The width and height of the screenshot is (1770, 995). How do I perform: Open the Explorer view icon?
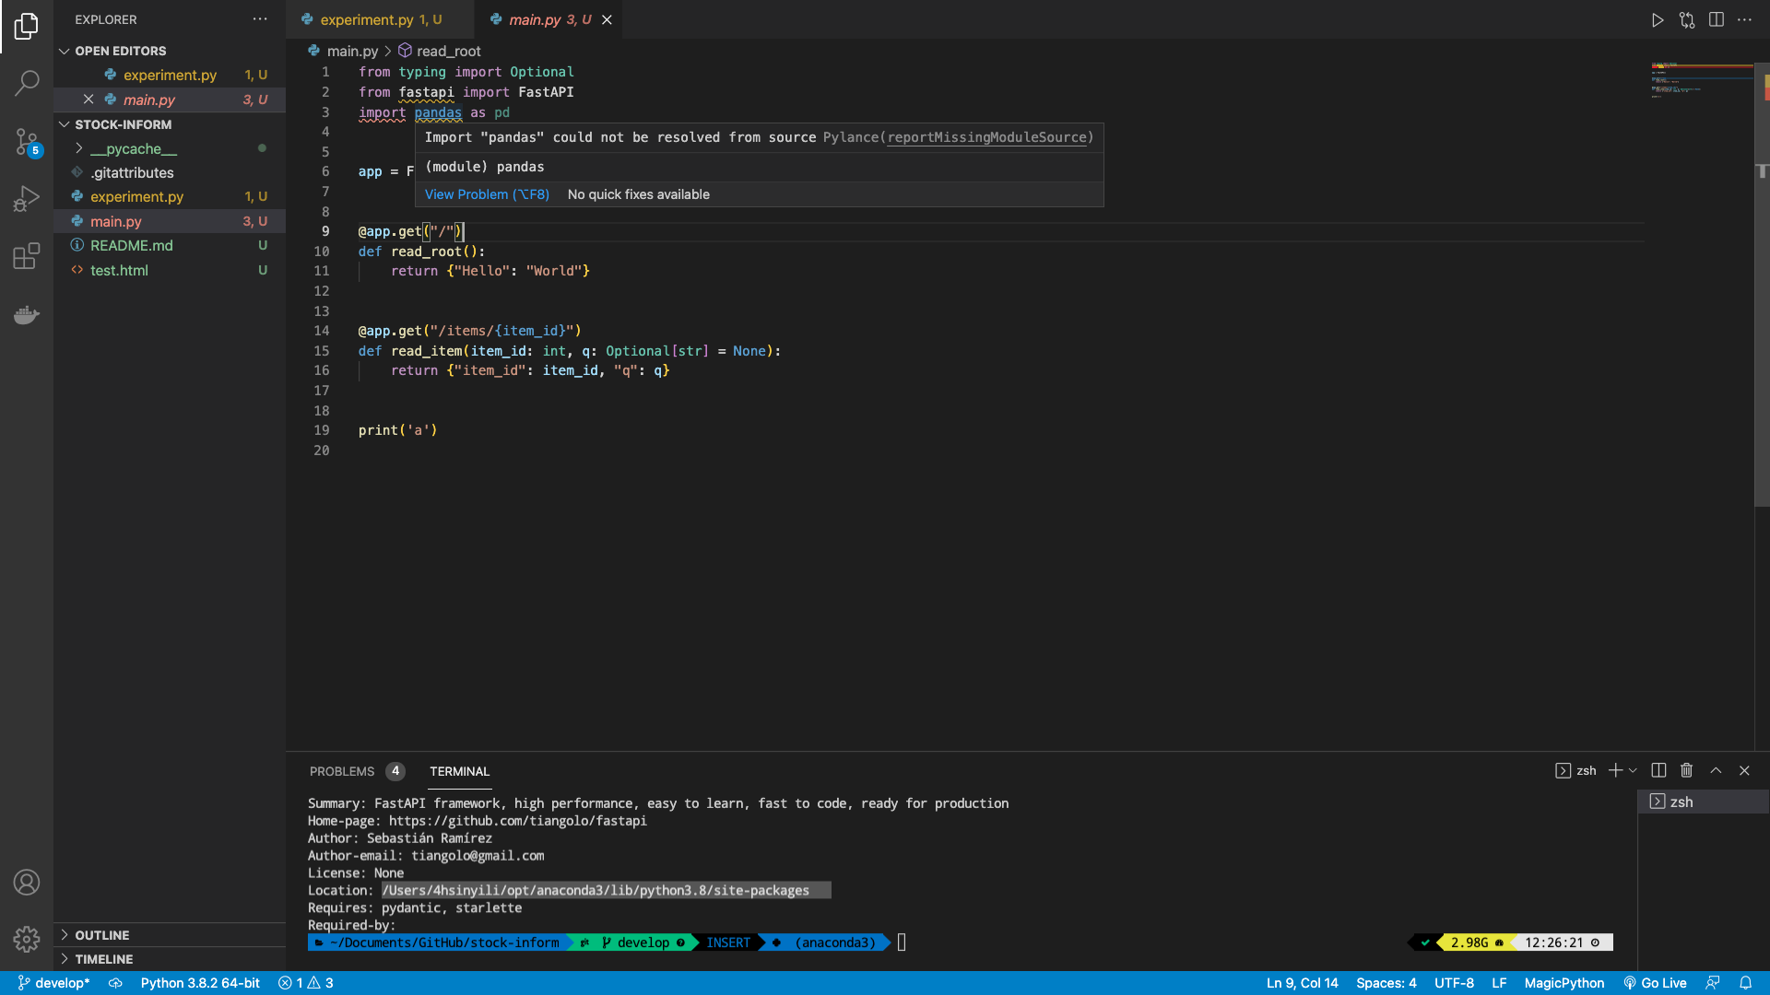point(27,26)
